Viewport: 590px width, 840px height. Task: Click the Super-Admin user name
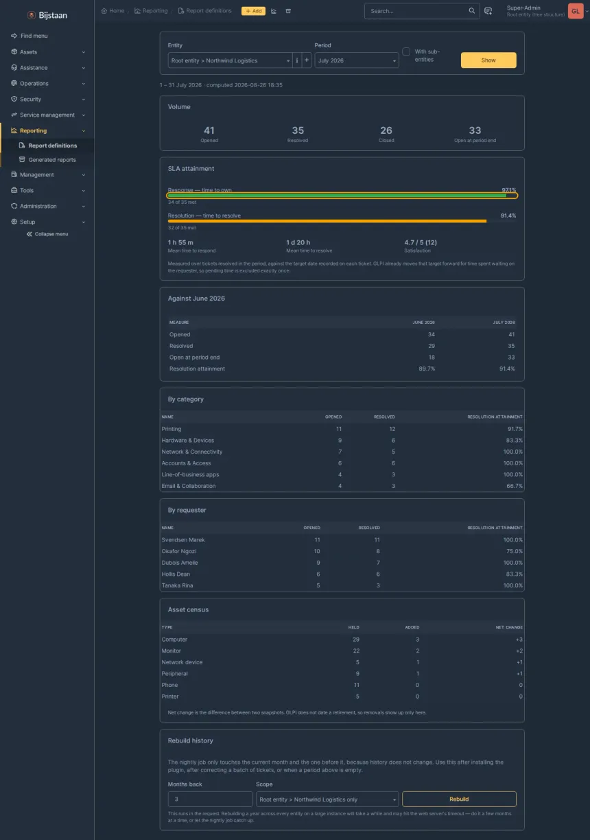tap(523, 8)
